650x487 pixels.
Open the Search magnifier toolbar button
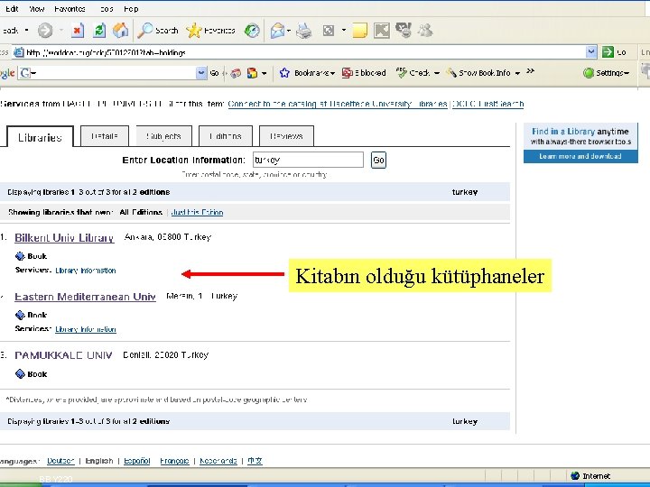tap(157, 31)
